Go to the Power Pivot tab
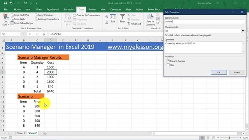Screen dimensions: 249x140 [x=154, y=9]
